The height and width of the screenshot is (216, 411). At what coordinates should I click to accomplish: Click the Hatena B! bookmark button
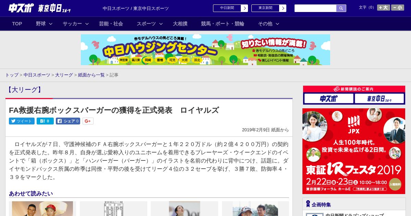click(x=45, y=121)
